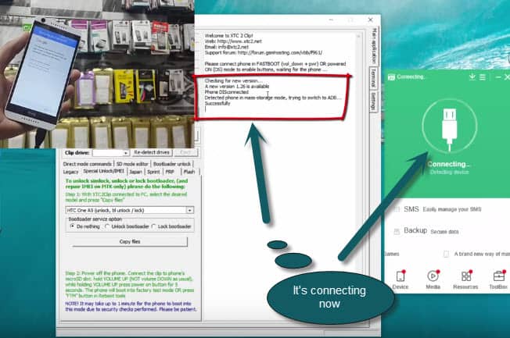The width and height of the screenshot is (510, 338).
Task: Click the SMS feature icon
Action: coord(397,209)
